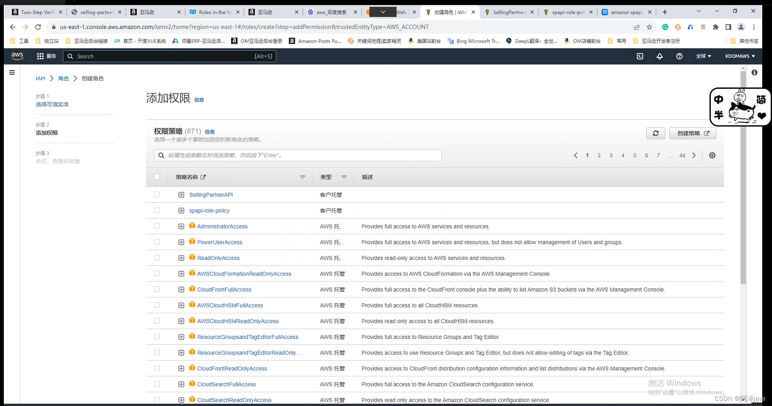
Task: Click the Grammarly extension icon
Action: pos(665,27)
